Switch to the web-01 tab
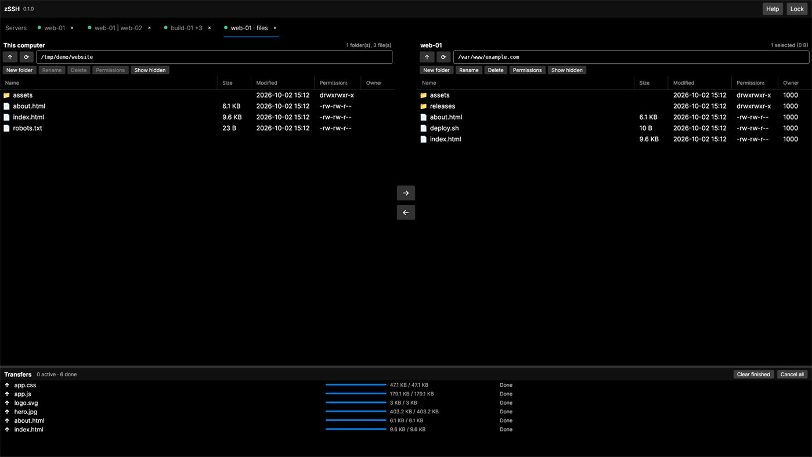 (55, 28)
